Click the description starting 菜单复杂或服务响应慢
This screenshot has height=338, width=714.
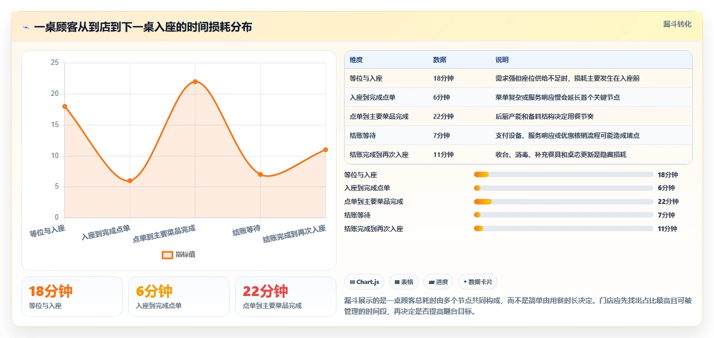[557, 98]
